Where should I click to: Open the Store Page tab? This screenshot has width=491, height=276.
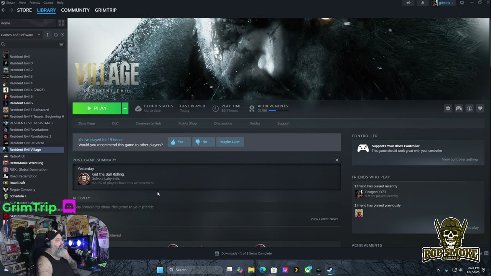click(x=86, y=123)
